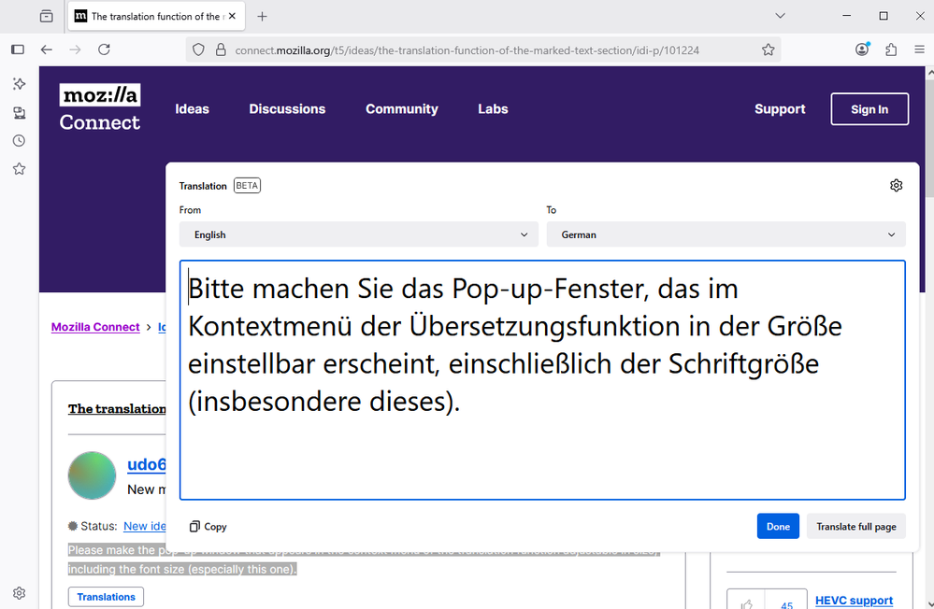Expand the From language dropdown
The image size is (934, 609).
point(358,234)
